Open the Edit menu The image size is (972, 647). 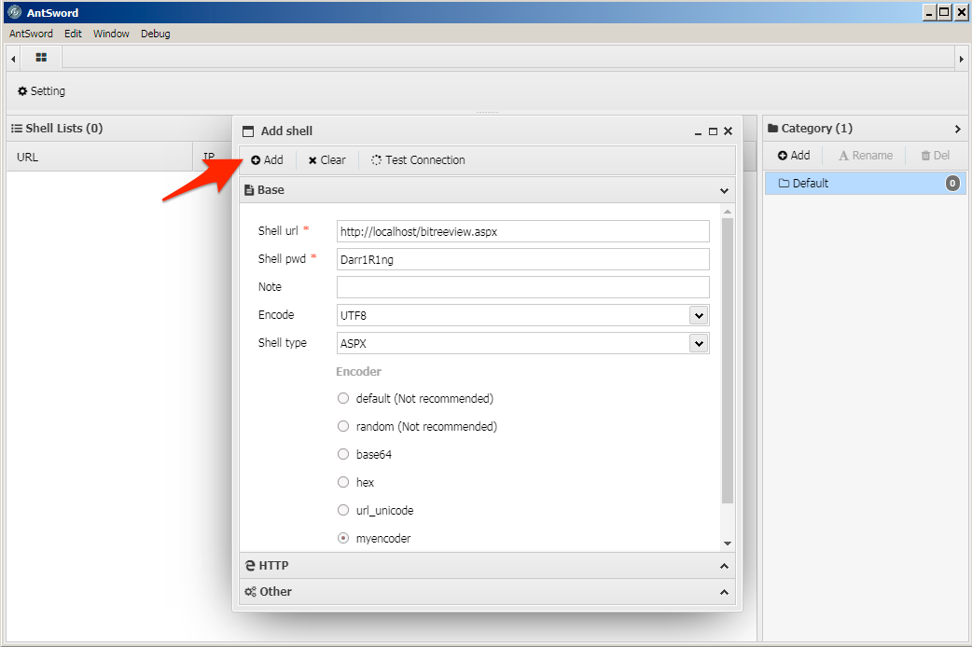click(x=73, y=34)
